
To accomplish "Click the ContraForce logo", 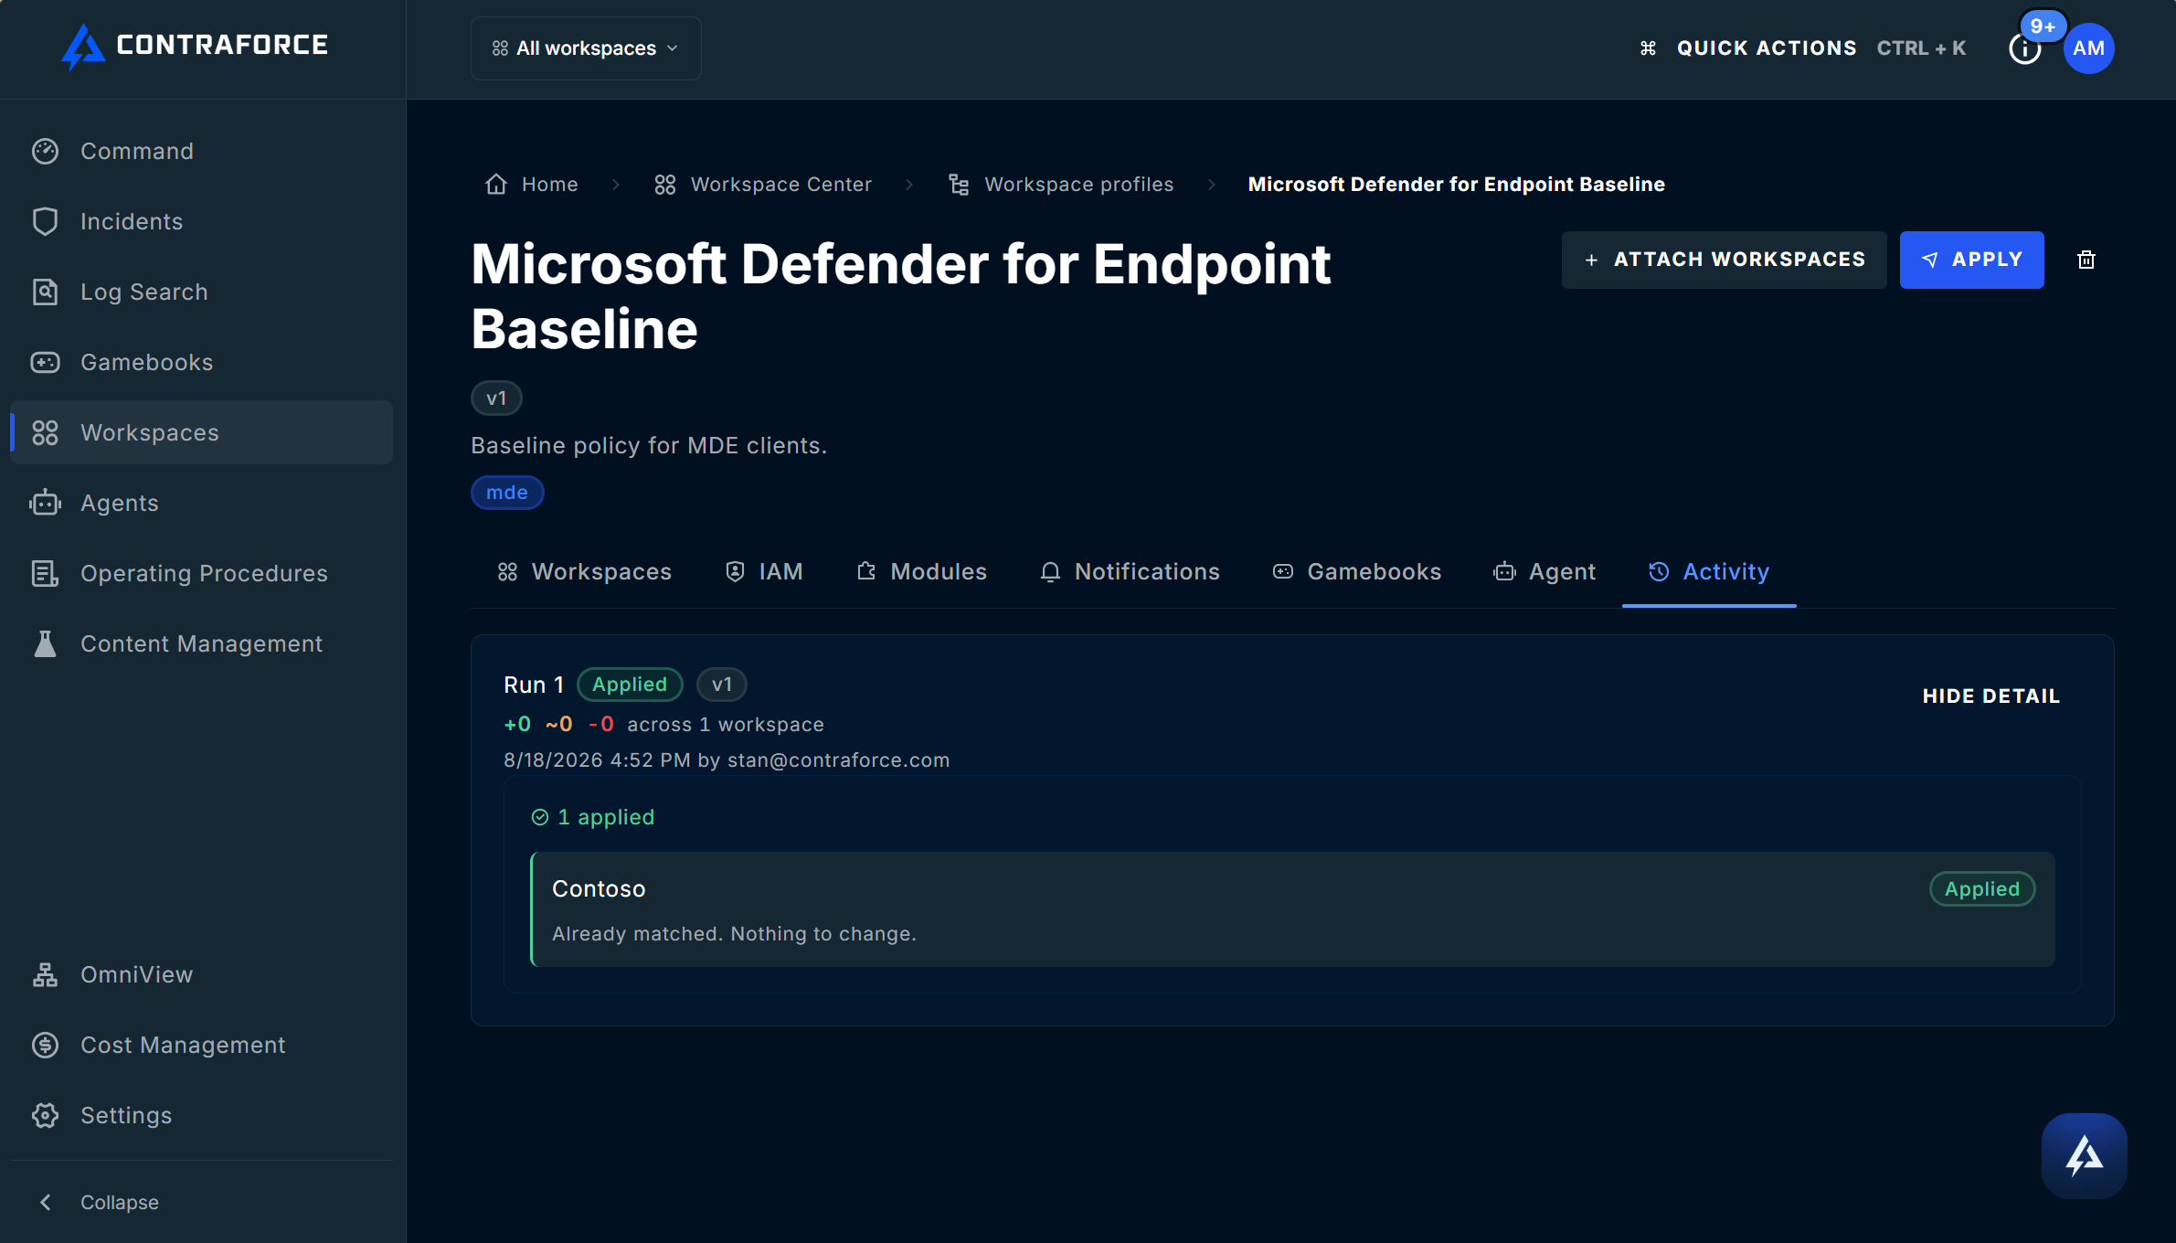I will pyautogui.click(x=194, y=47).
